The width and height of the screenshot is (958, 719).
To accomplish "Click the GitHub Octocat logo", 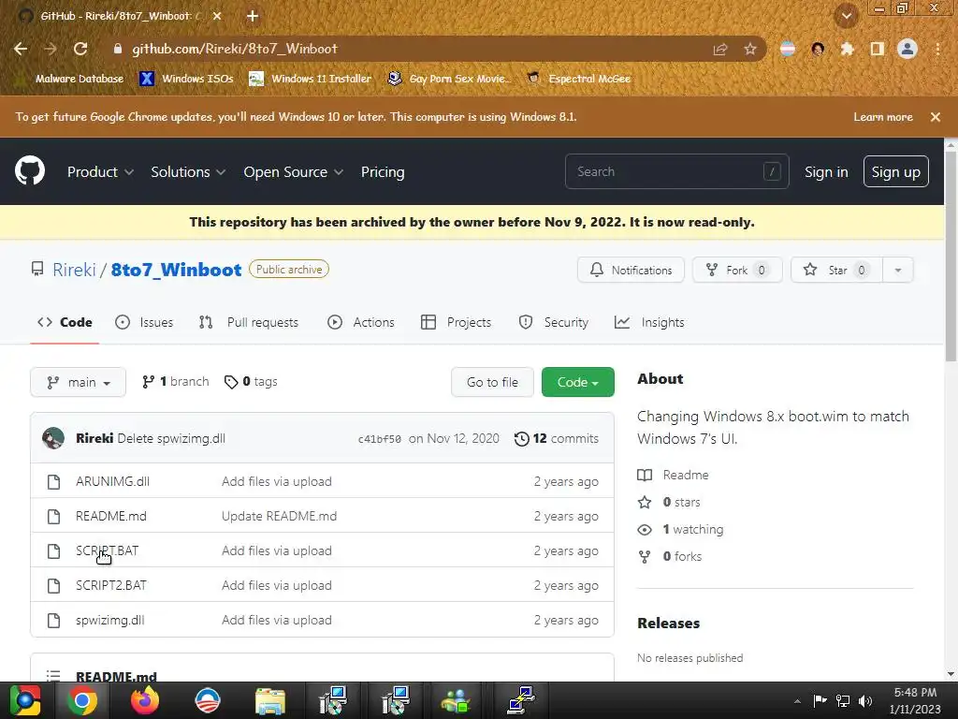I will (x=30, y=170).
